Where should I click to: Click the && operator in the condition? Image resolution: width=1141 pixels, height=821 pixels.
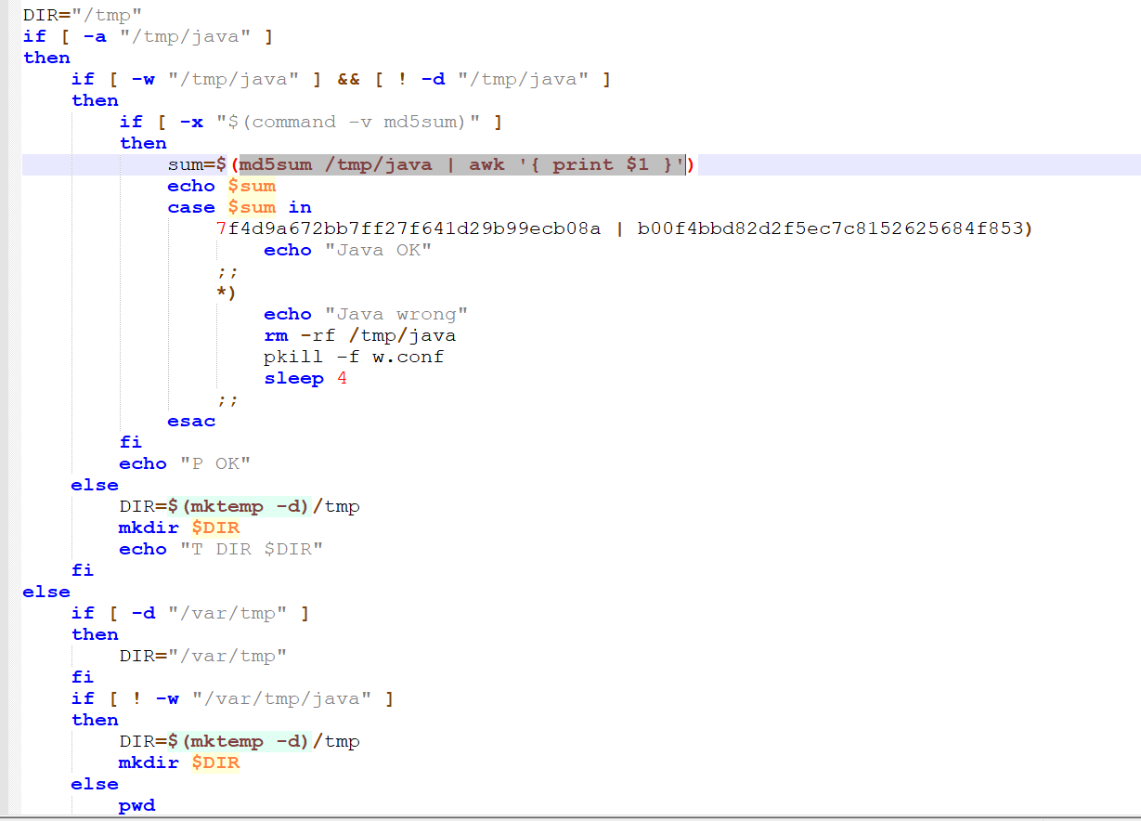tap(348, 79)
